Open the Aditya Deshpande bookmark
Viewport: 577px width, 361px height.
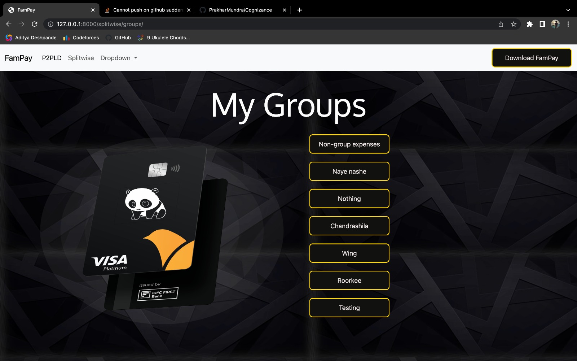tap(31, 38)
